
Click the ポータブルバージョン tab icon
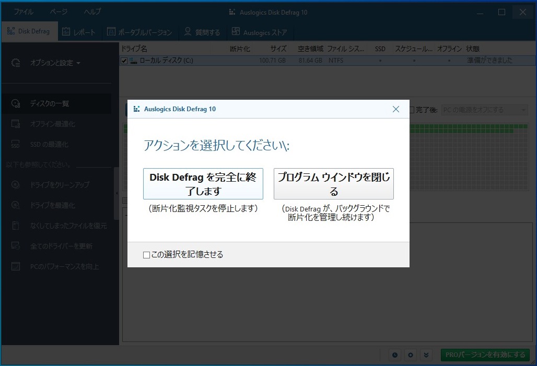point(111,31)
